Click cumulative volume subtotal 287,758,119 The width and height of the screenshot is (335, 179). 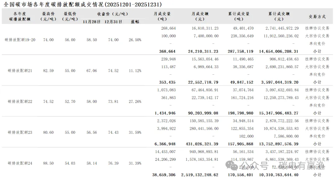point(240,51)
